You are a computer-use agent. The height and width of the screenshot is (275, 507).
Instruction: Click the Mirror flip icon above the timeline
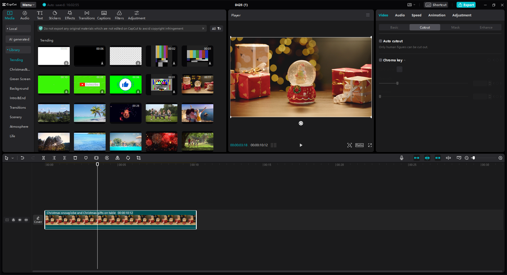(117, 158)
